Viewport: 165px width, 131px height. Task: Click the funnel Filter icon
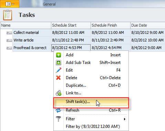59,119
